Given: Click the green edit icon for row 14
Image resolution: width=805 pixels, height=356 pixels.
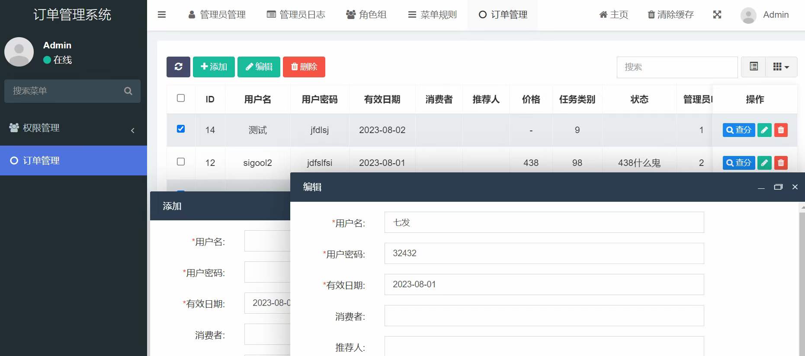Looking at the screenshot, I should pos(764,130).
